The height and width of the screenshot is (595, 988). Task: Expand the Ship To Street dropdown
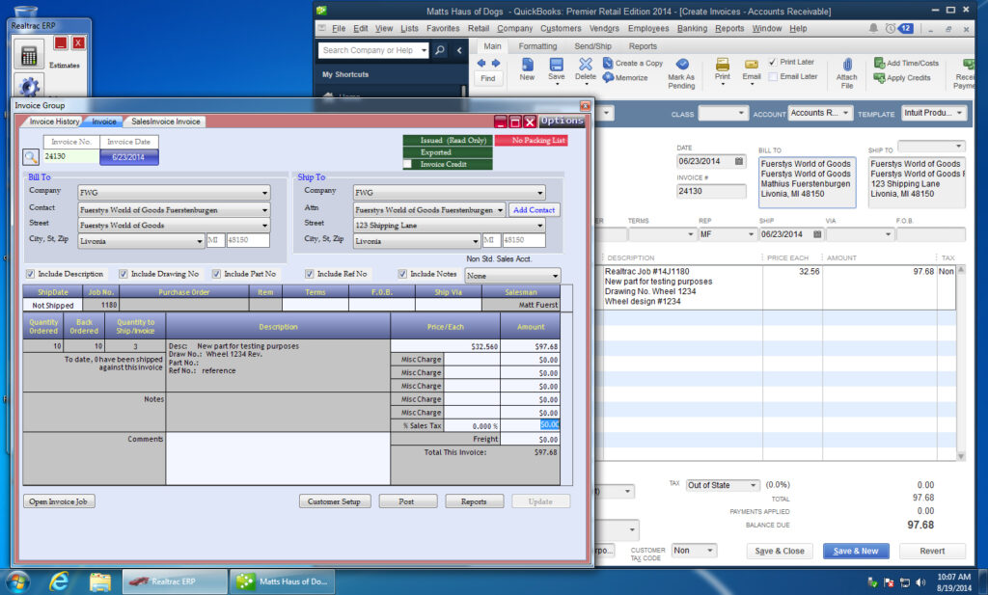pyautogui.click(x=540, y=226)
